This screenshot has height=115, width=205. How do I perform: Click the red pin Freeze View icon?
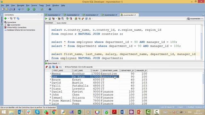click(x=46, y=67)
